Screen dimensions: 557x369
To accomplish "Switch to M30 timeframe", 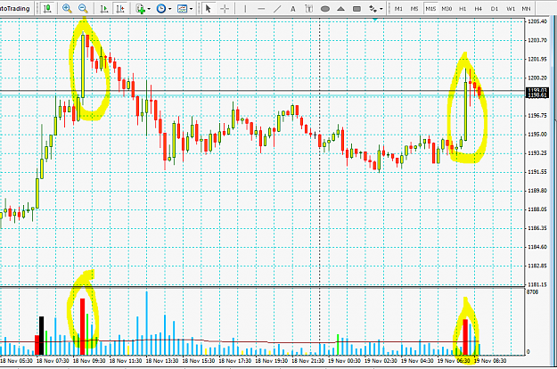I will [446, 9].
